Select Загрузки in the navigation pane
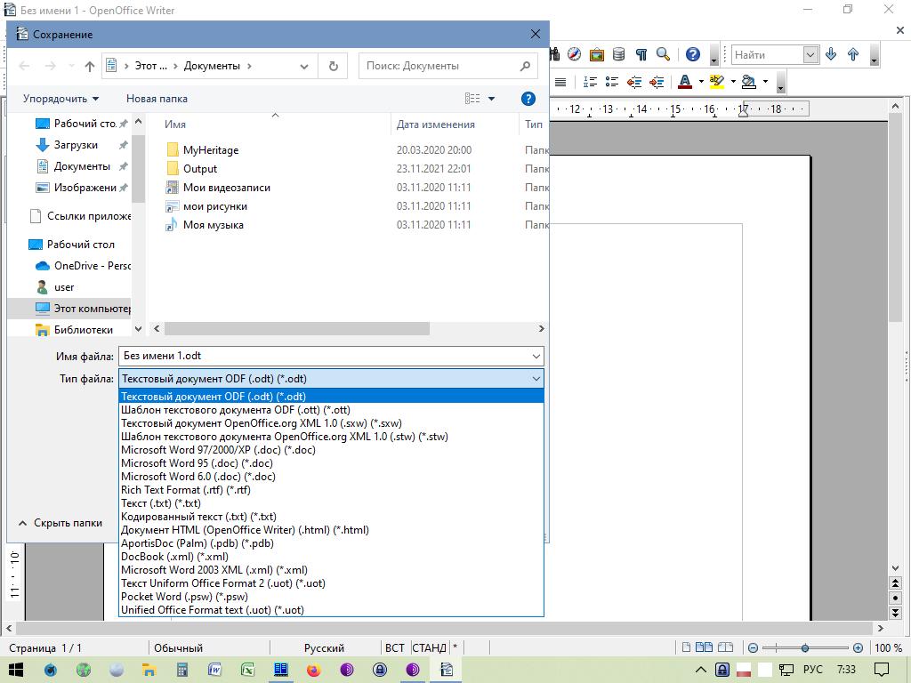The width and height of the screenshot is (911, 683). pyautogui.click(x=76, y=145)
